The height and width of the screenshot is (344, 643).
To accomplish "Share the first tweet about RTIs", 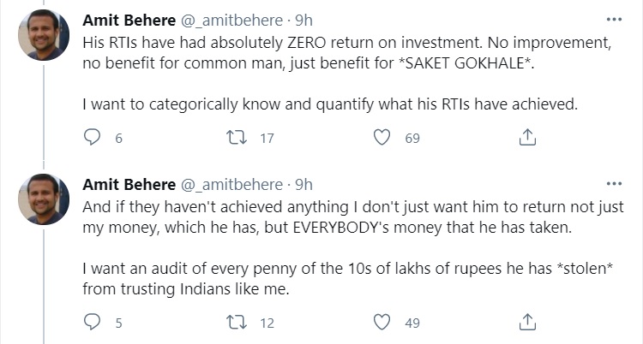I will tap(529, 138).
